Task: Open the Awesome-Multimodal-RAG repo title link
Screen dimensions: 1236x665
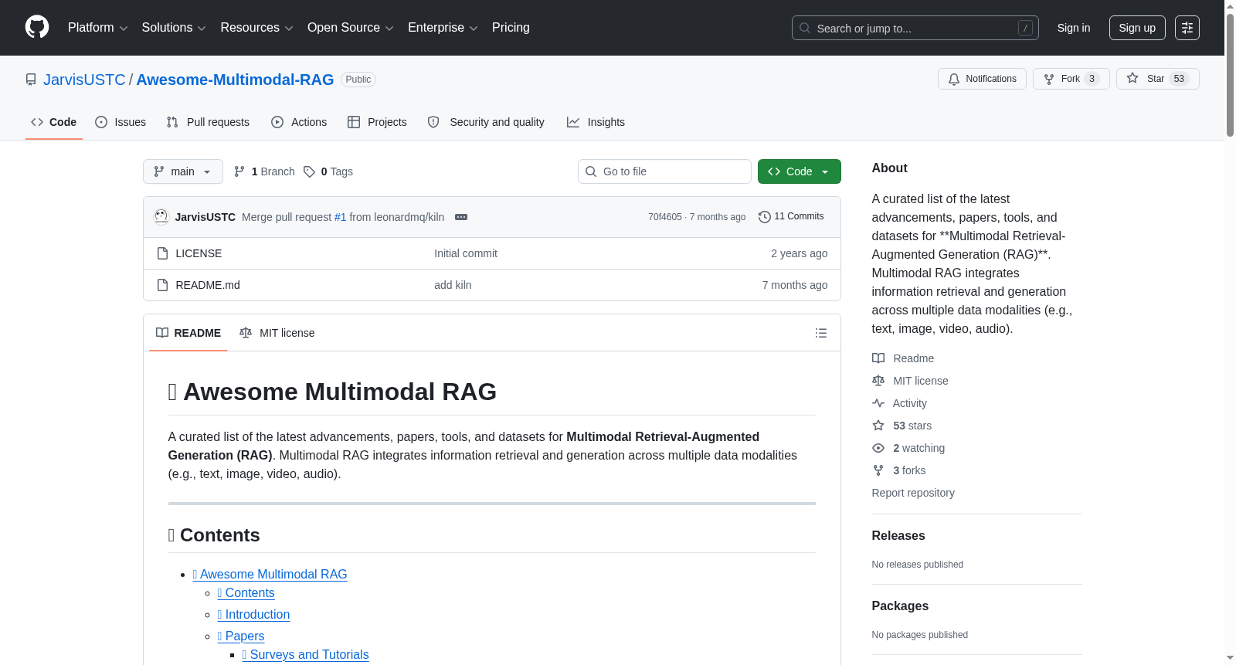Action: [235, 80]
